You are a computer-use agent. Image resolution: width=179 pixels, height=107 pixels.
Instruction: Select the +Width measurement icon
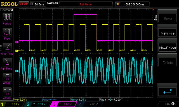[7, 77]
